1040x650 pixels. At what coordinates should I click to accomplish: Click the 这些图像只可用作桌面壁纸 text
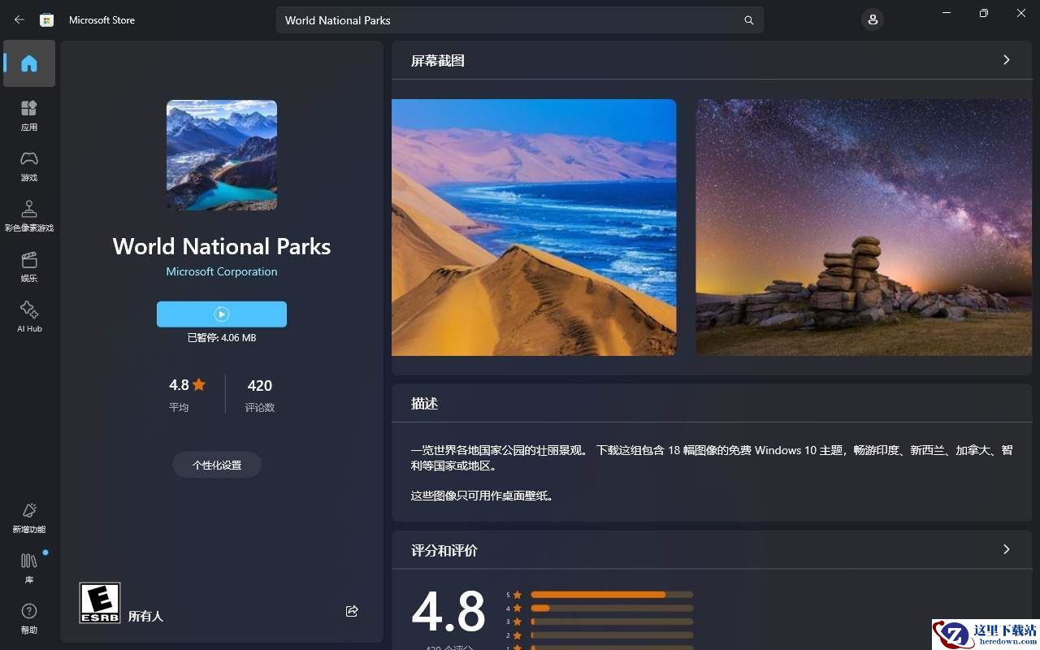(x=483, y=495)
